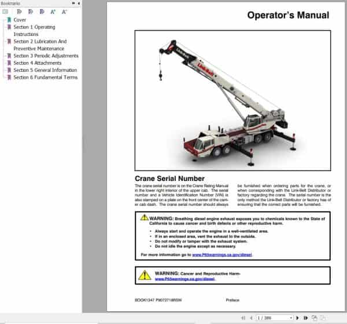This screenshot has height=324, width=347.
Task: Click the BOOK1347 footer text
Action: tap(158, 300)
